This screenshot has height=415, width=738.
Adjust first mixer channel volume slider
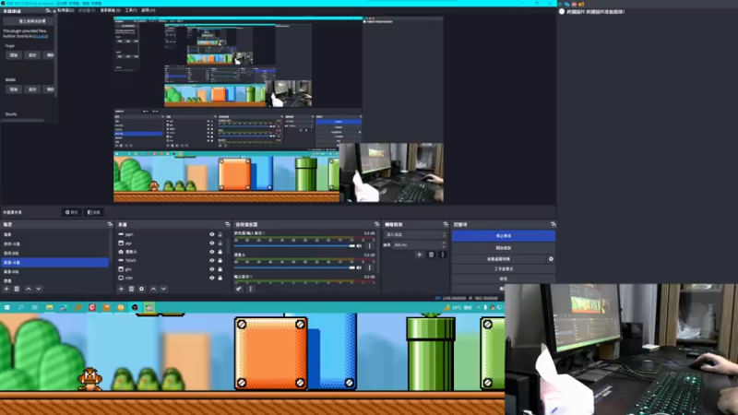tap(294, 245)
